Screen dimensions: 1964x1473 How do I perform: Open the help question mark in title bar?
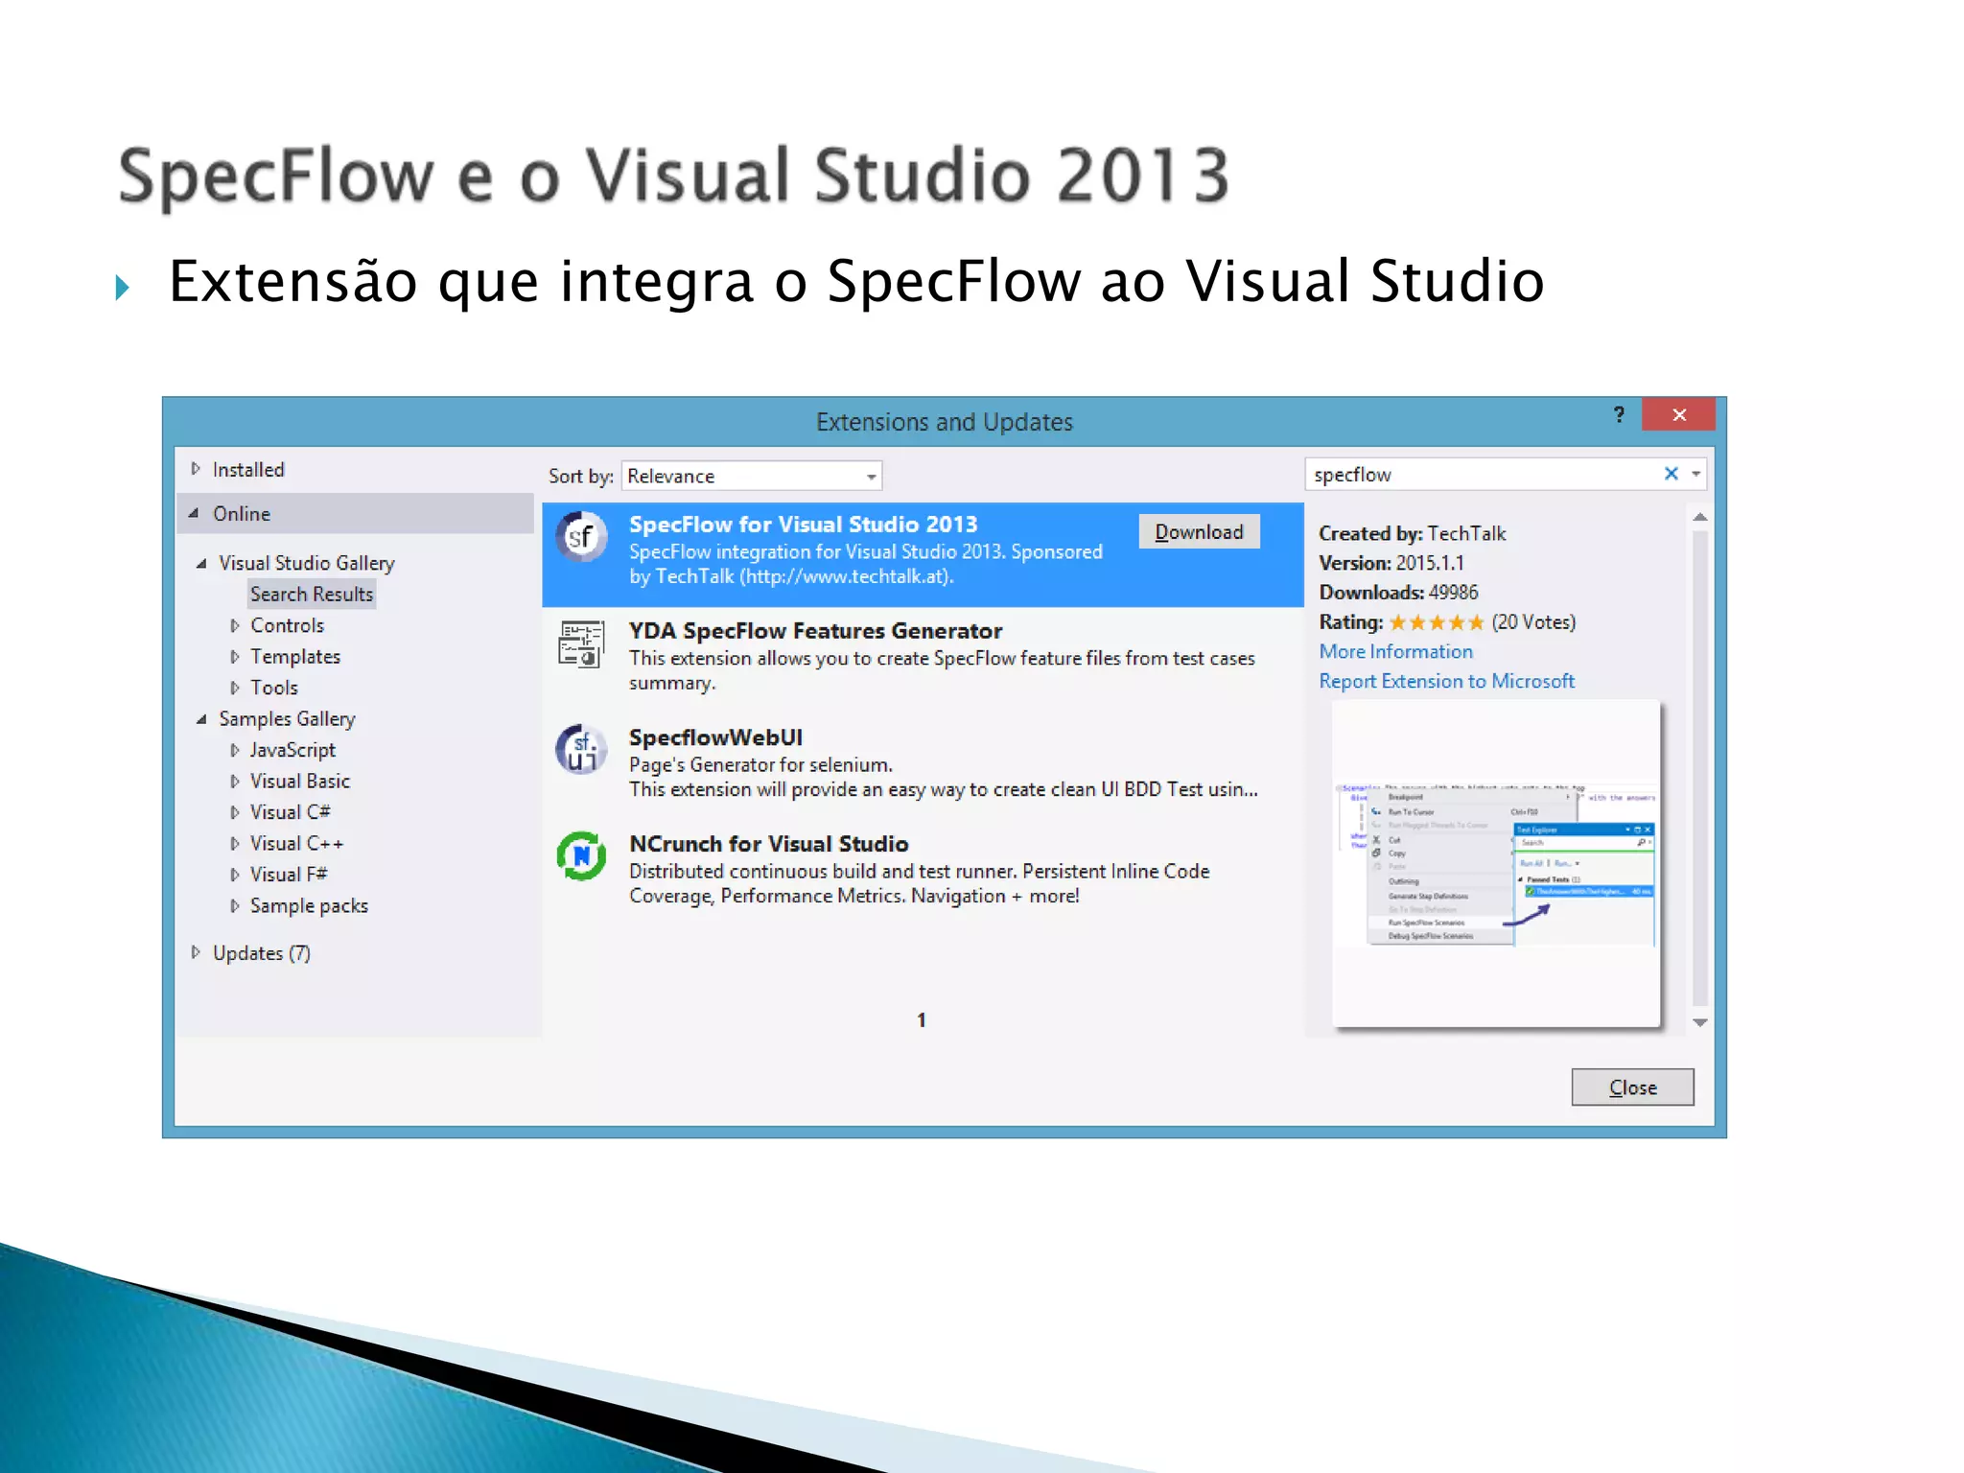click(1619, 414)
